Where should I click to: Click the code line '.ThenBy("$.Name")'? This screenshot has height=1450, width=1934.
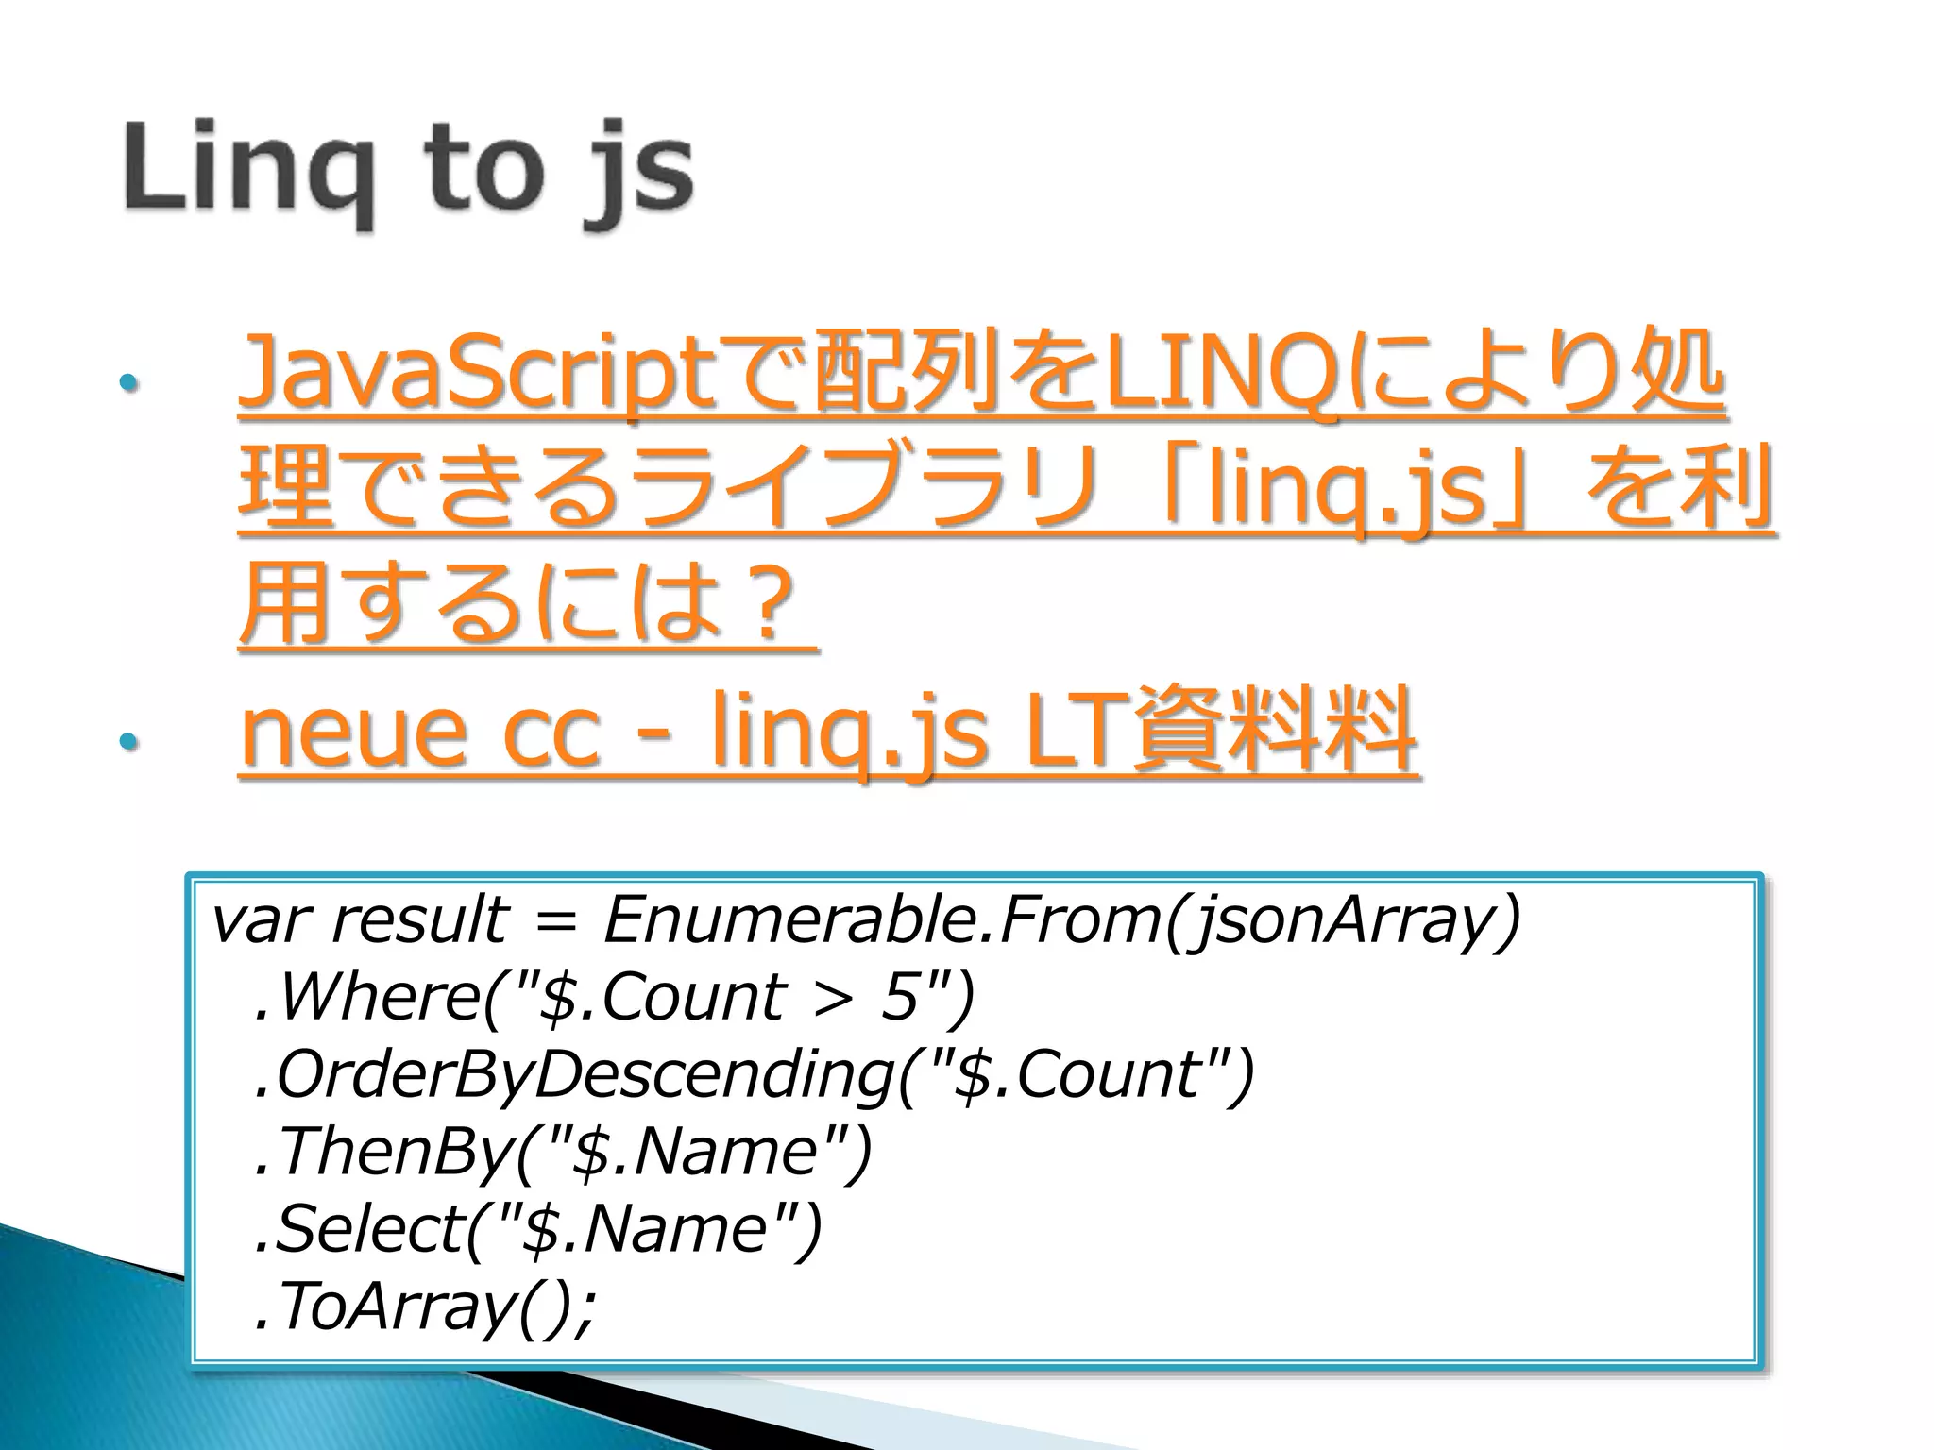563,1153
